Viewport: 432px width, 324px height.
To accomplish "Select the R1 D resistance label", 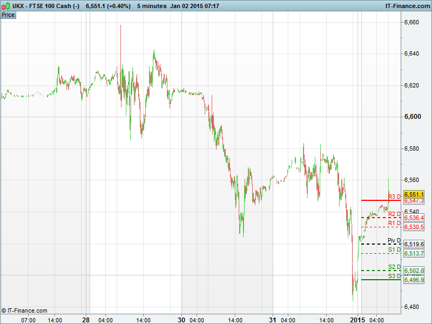I will (x=394, y=223).
